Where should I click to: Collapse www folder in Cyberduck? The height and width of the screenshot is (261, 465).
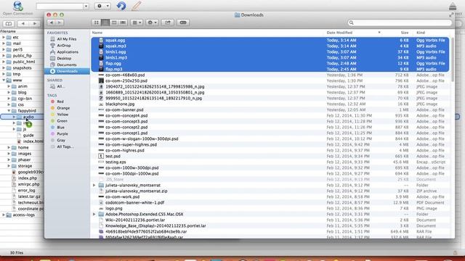click(x=3, y=80)
